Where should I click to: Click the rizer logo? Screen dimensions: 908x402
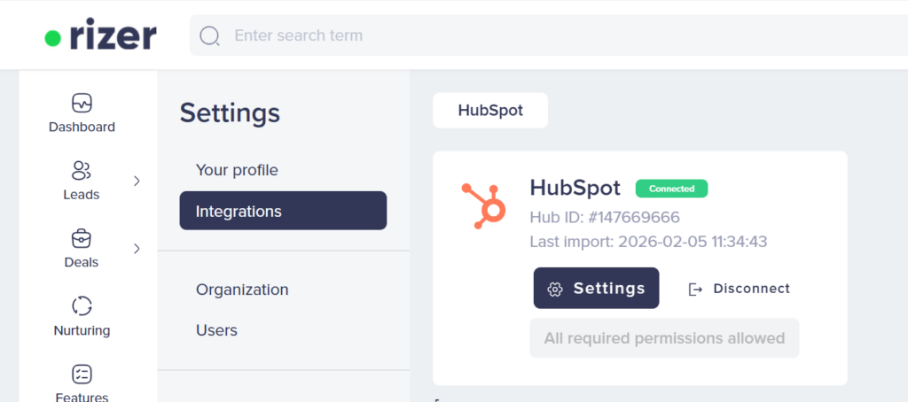coord(100,35)
